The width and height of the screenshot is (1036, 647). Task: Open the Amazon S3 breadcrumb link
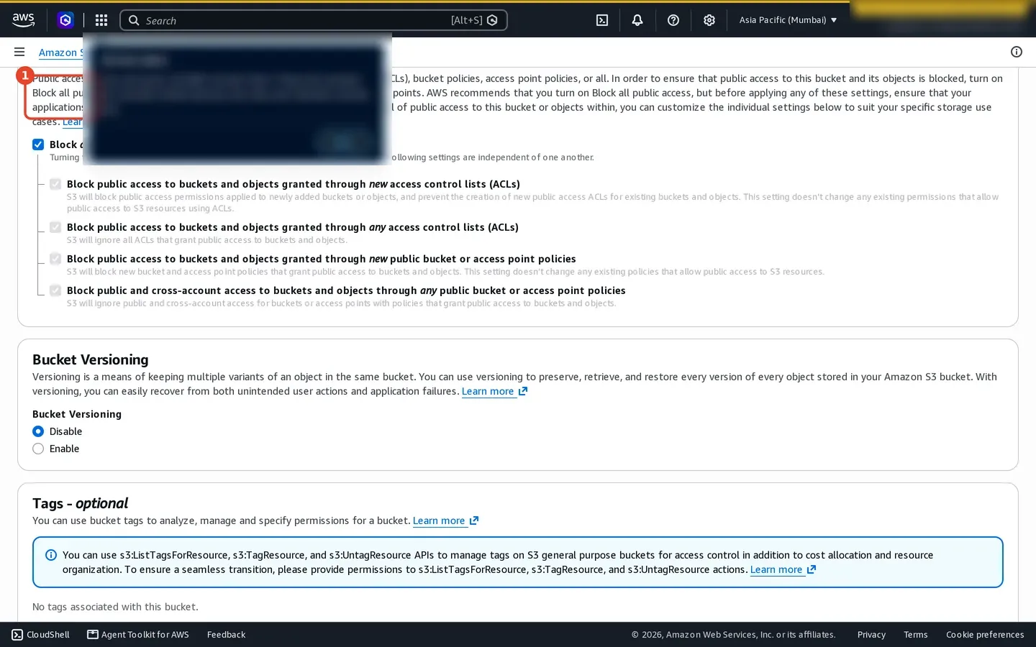tap(61, 52)
